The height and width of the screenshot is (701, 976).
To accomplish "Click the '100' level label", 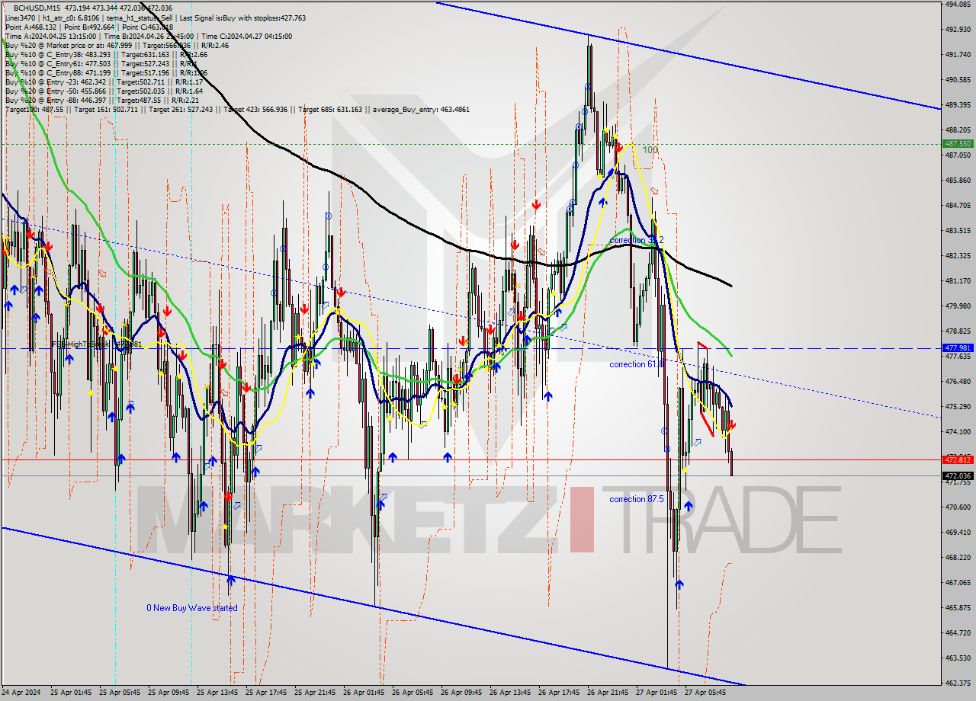I will 650,150.
